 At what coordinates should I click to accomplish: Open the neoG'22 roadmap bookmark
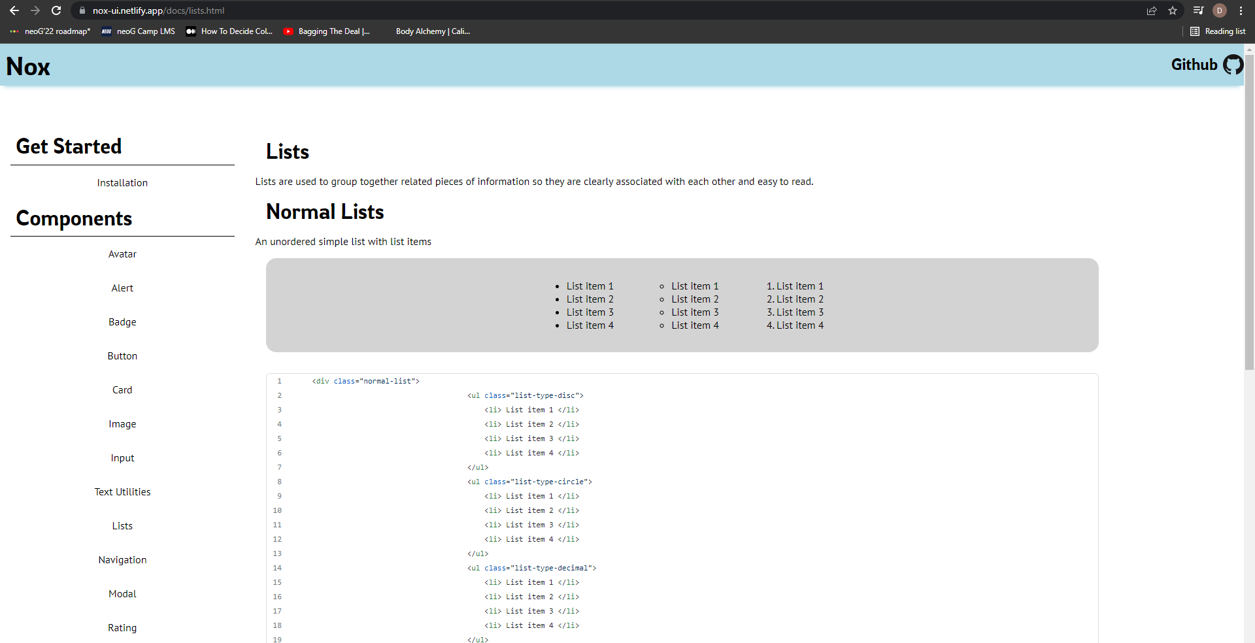tap(50, 31)
